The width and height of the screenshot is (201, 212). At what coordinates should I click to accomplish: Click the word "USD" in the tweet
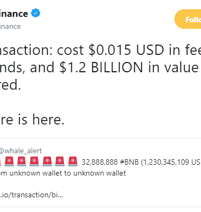pos(150,50)
